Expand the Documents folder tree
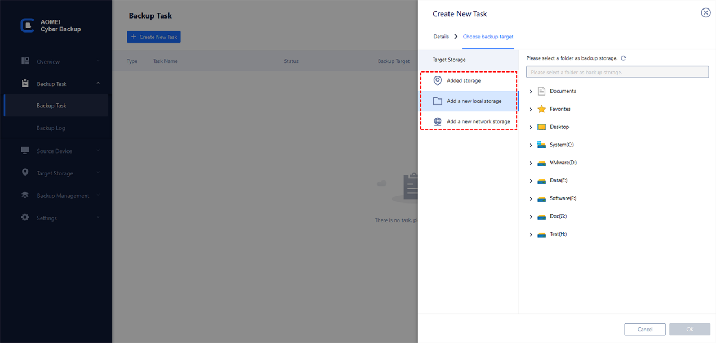 click(x=531, y=91)
